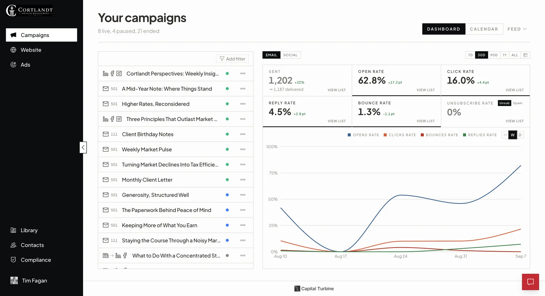Toggle Replies Rate legend swatch
The width and height of the screenshot is (545, 296).
click(465, 135)
